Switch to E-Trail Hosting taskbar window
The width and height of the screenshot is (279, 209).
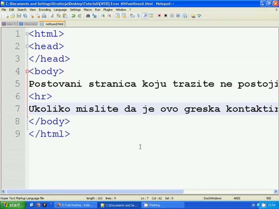pos(76,205)
